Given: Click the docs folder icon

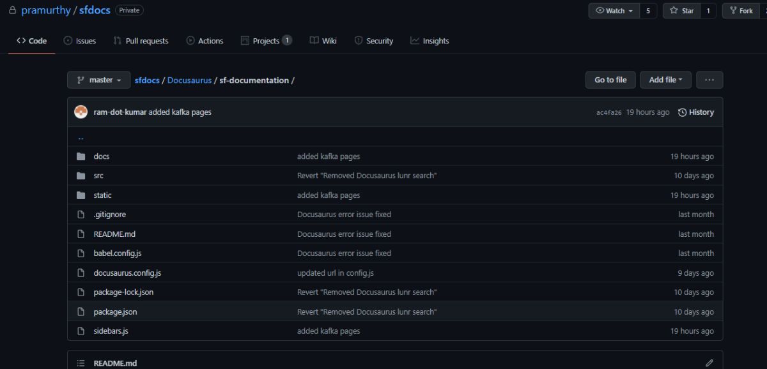Looking at the screenshot, I should (x=81, y=156).
